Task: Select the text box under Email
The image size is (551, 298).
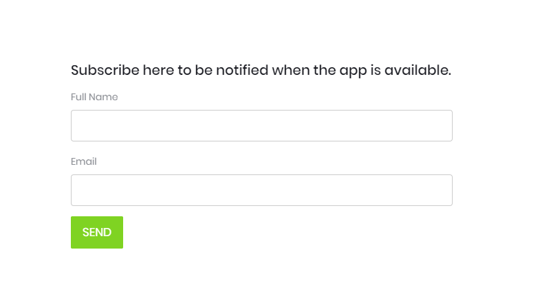Action: (261, 190)
